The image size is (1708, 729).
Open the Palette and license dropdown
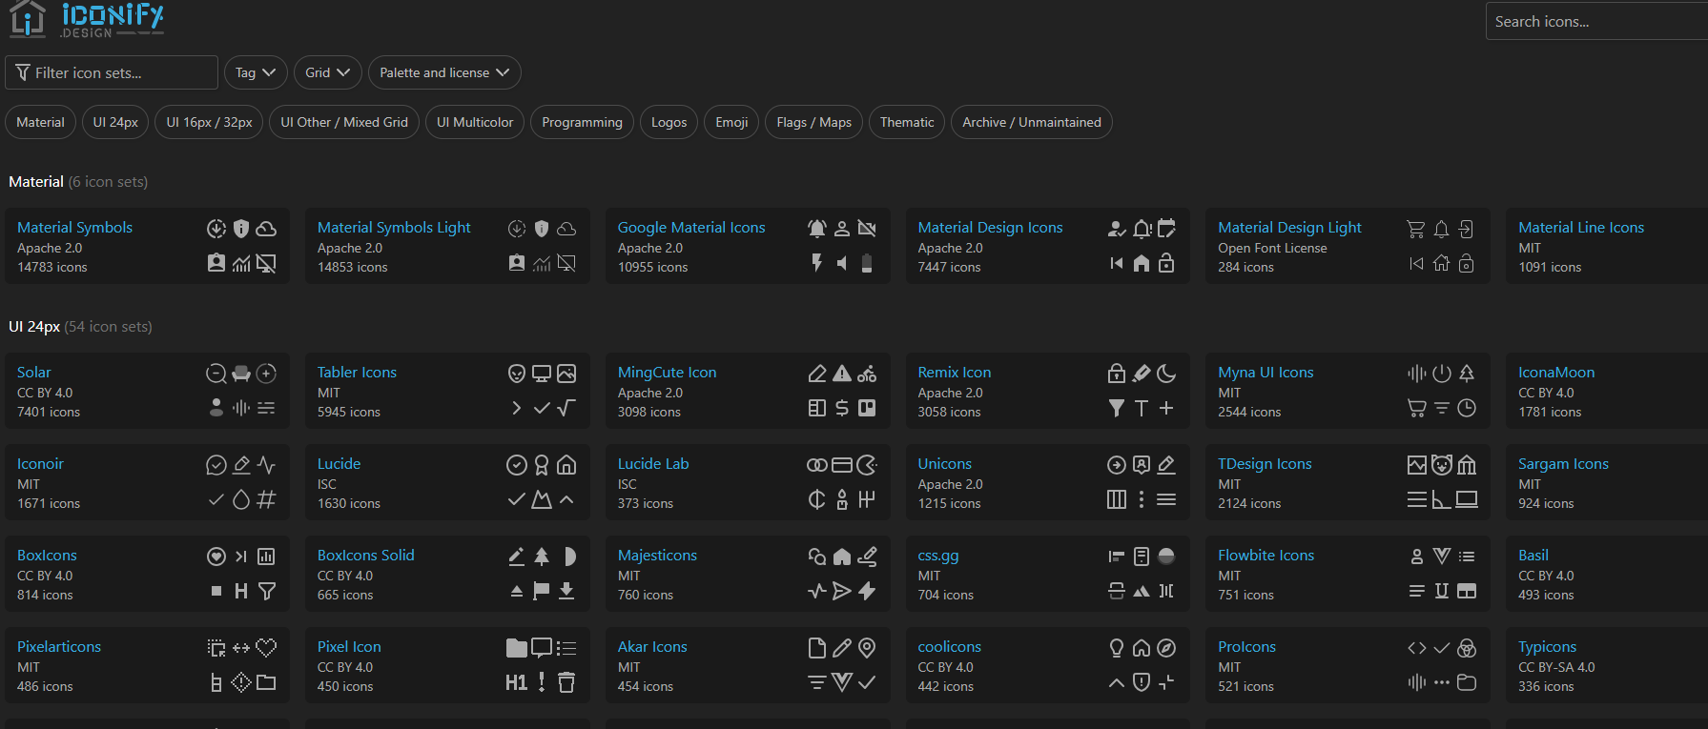coord(444,72)
